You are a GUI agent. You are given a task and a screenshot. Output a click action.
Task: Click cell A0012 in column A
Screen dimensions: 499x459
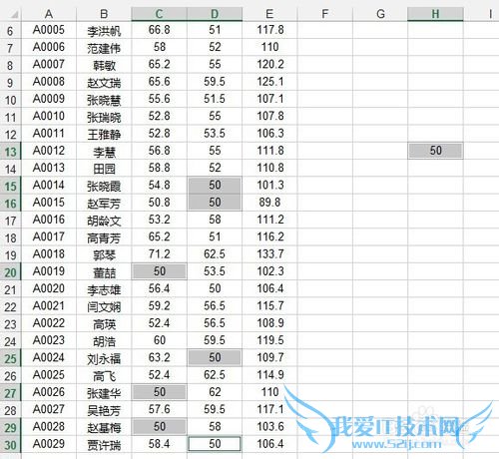point(49,151)
